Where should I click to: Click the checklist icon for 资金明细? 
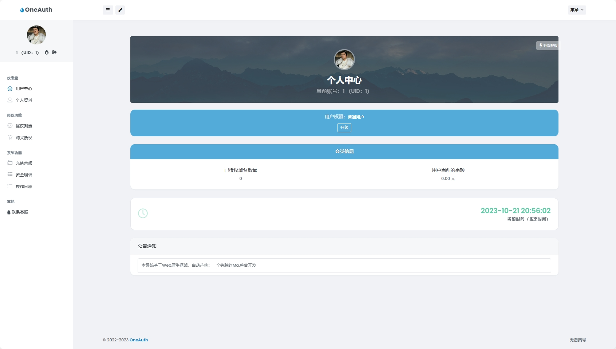[10, 174]
